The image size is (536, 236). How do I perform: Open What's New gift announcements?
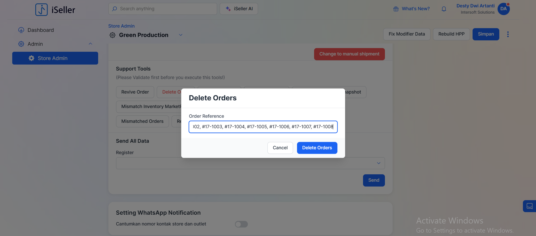pos(412,9)
